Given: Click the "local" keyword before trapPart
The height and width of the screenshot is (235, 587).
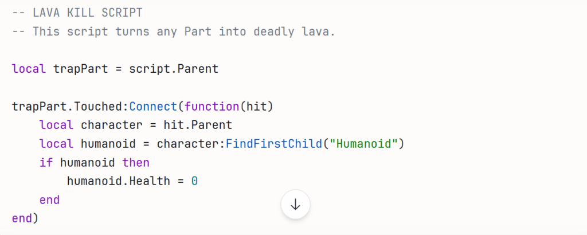Looking at the screenshot, I should [29, 69].
